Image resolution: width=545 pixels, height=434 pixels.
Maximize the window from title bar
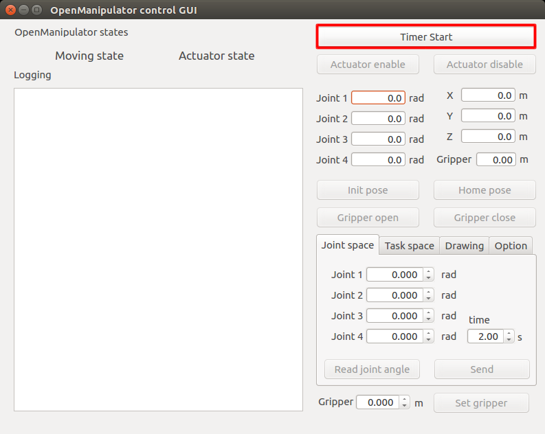click(x=36, y=10)
